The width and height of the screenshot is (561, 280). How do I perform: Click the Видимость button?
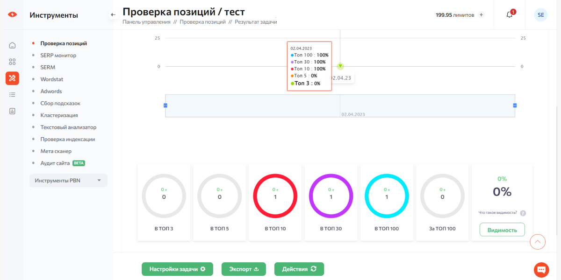[502, 230]
